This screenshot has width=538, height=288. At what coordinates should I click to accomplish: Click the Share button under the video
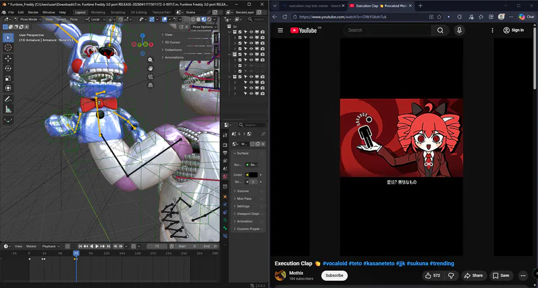(x=473, y=275)
